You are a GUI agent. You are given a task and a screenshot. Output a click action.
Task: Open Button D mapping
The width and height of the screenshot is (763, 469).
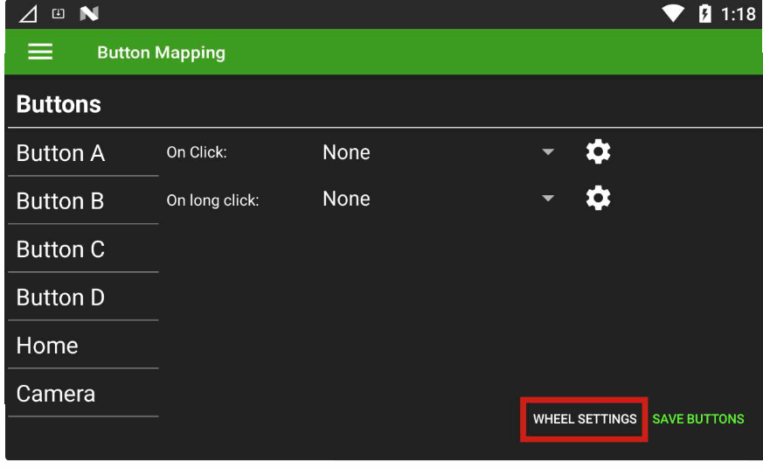[x=61, y=297]
